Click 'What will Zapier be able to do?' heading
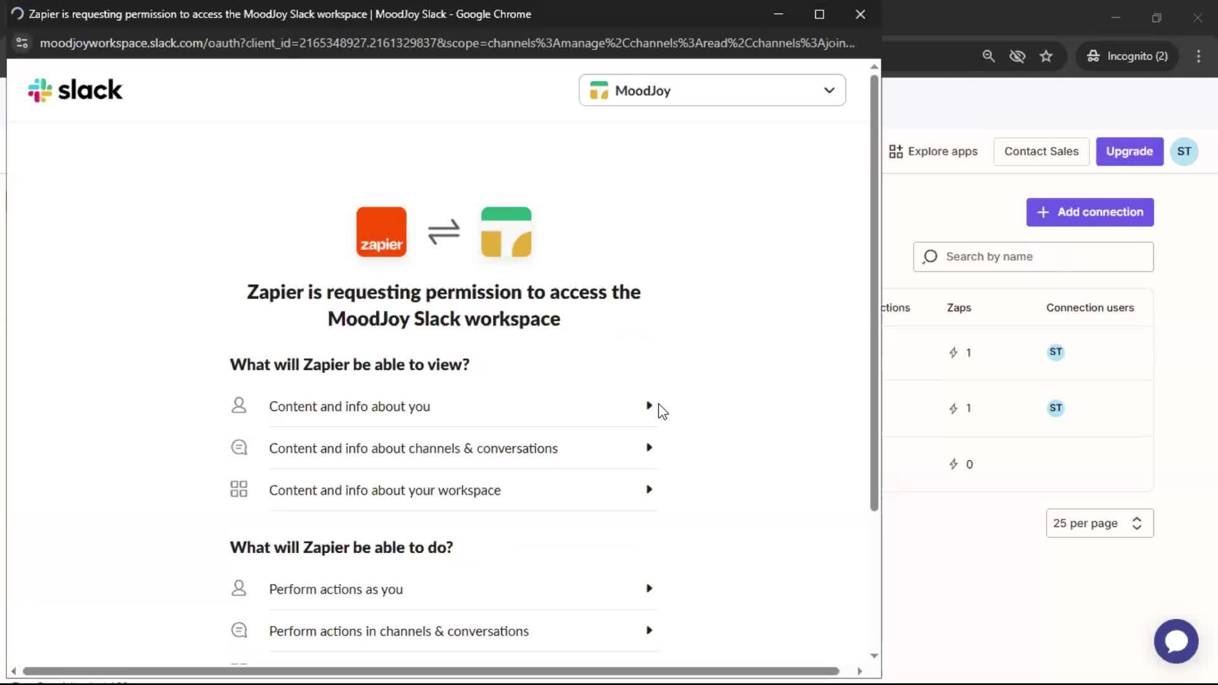 click(x=341, y=547)
